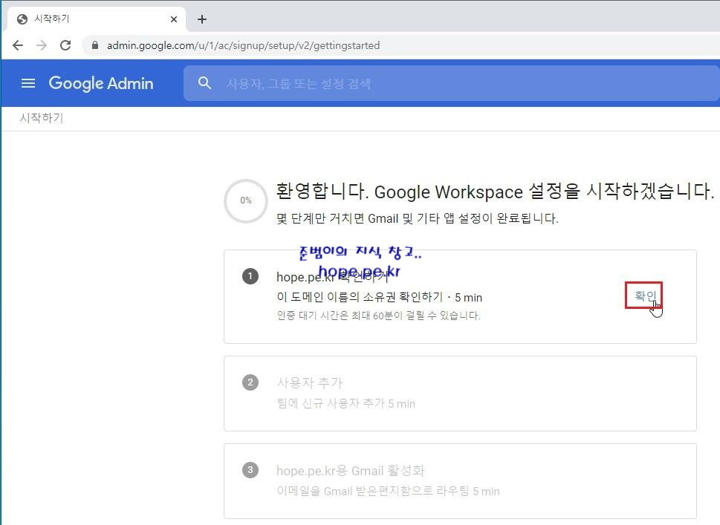Image resolution: width=720 pixels, height=525 pixels.
Task: Reload the page with refresh icon
Action: [x=65, y=45]
